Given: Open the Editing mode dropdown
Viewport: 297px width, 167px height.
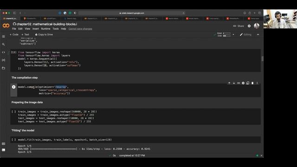Looking at the screenshot, I should [245, 35].
